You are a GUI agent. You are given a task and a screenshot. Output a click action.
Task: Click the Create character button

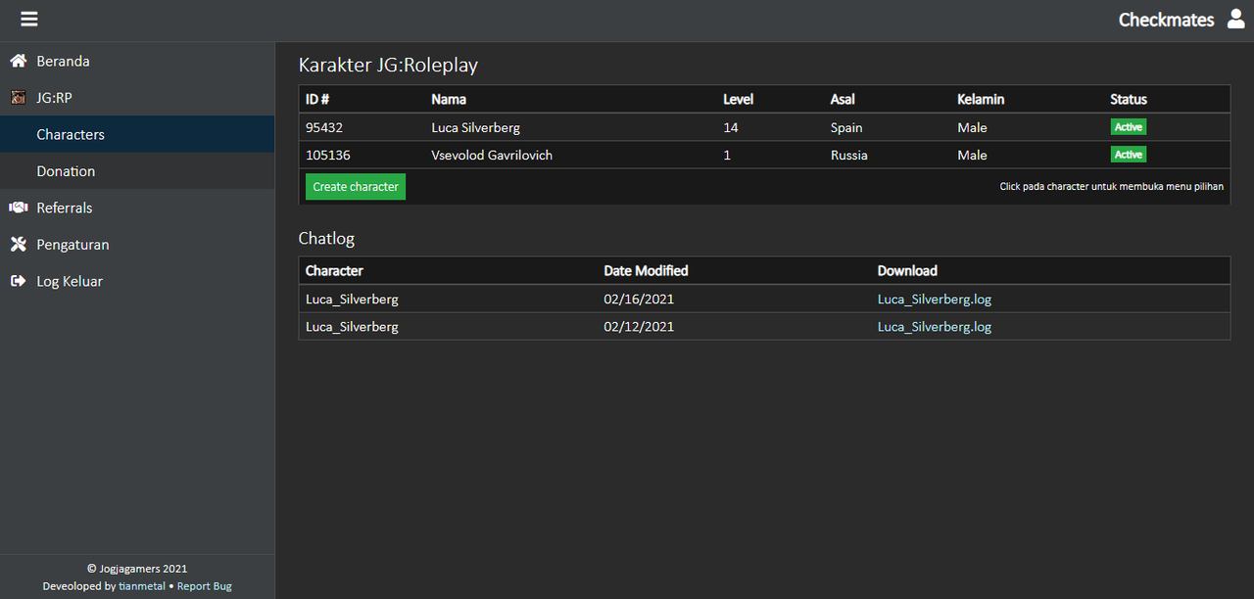click(356, 187)
